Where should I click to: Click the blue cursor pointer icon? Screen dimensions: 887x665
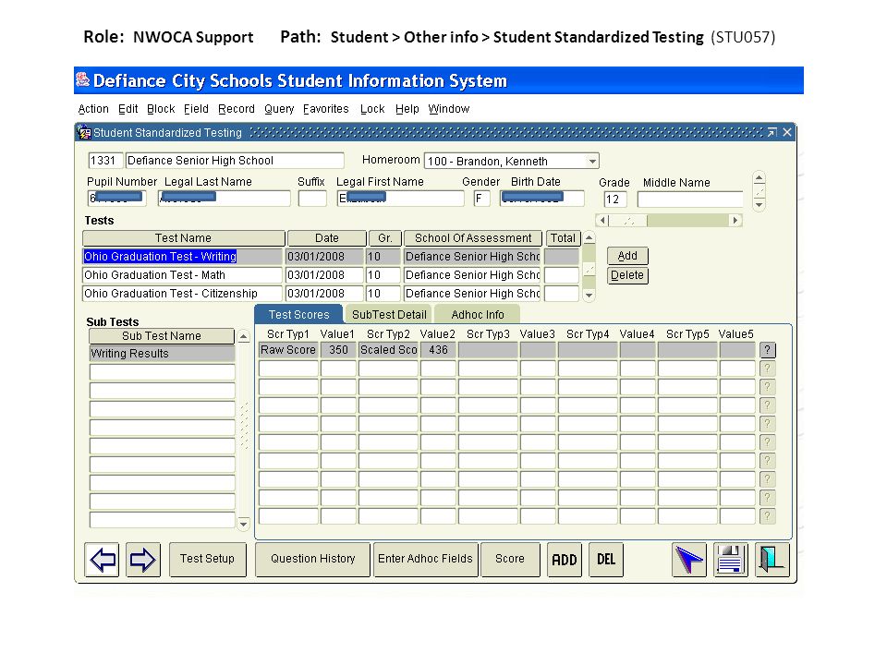pyautogui.click(x=689, y=560)
